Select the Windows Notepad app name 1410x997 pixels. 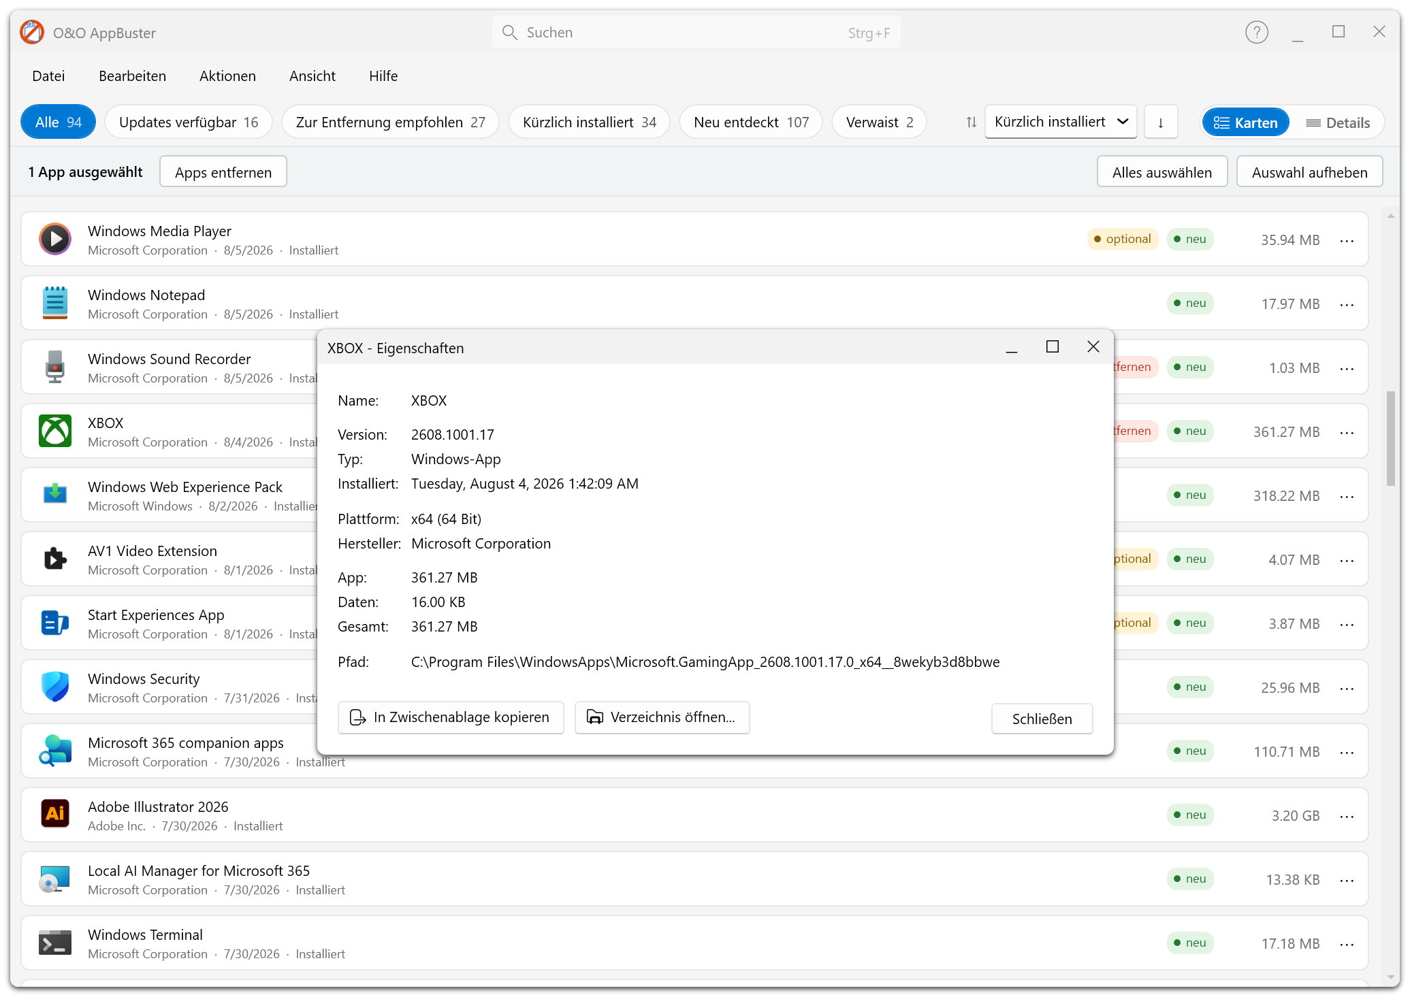click(146, 295)
